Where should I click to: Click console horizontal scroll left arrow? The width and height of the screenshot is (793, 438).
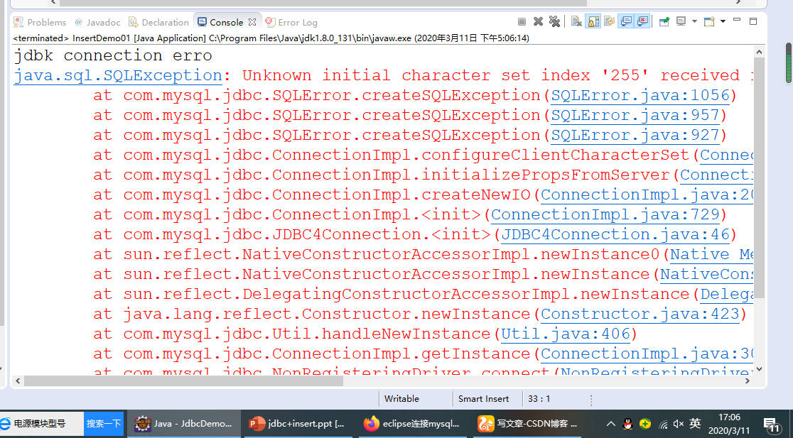coord(18,380)
